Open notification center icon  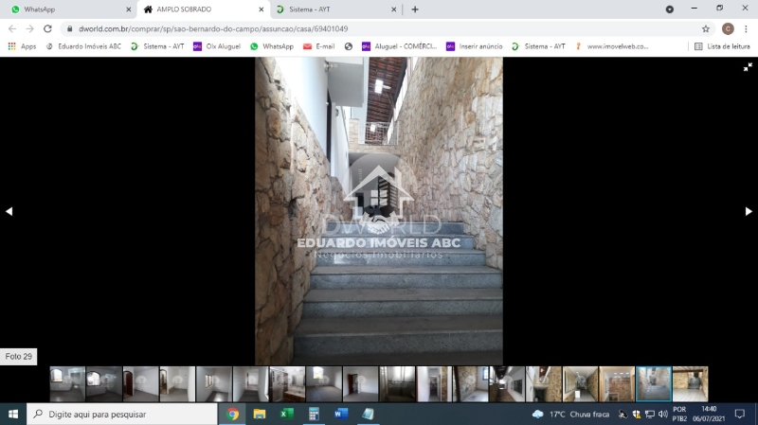740,414
